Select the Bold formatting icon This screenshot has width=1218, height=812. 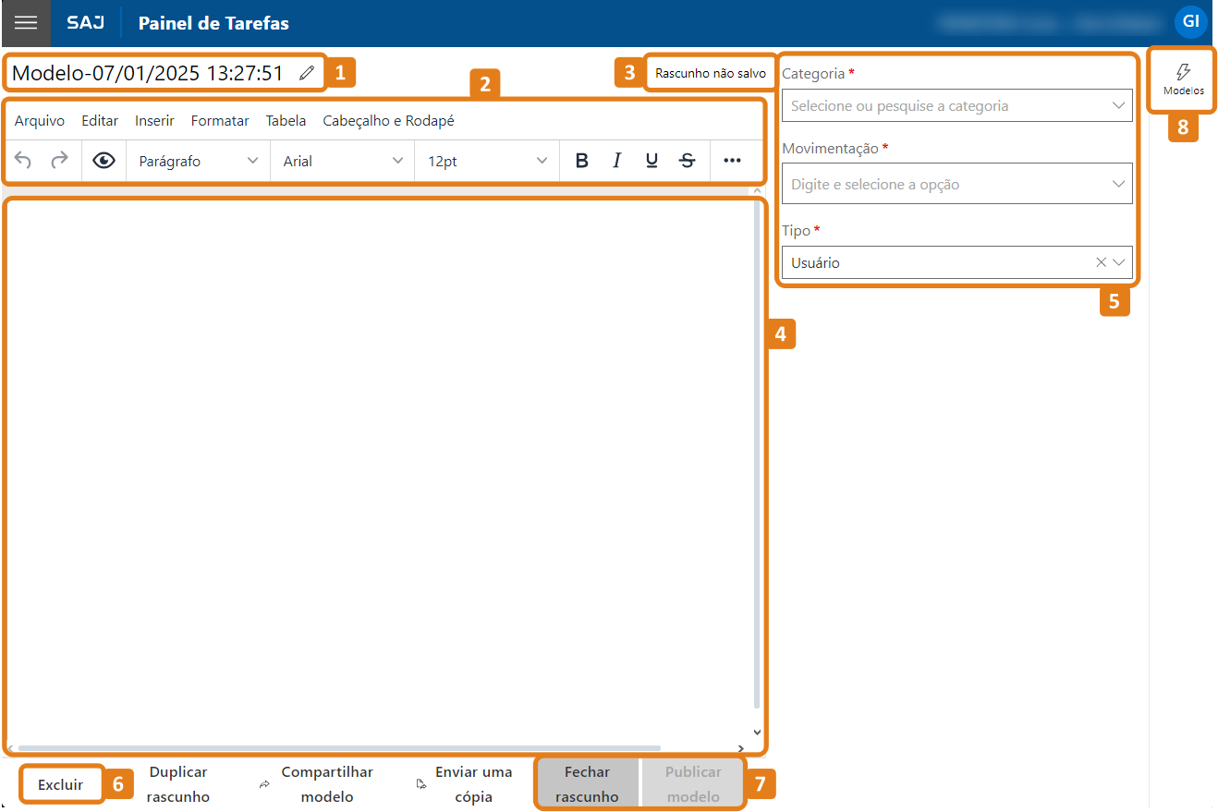[x=581, y=160]
